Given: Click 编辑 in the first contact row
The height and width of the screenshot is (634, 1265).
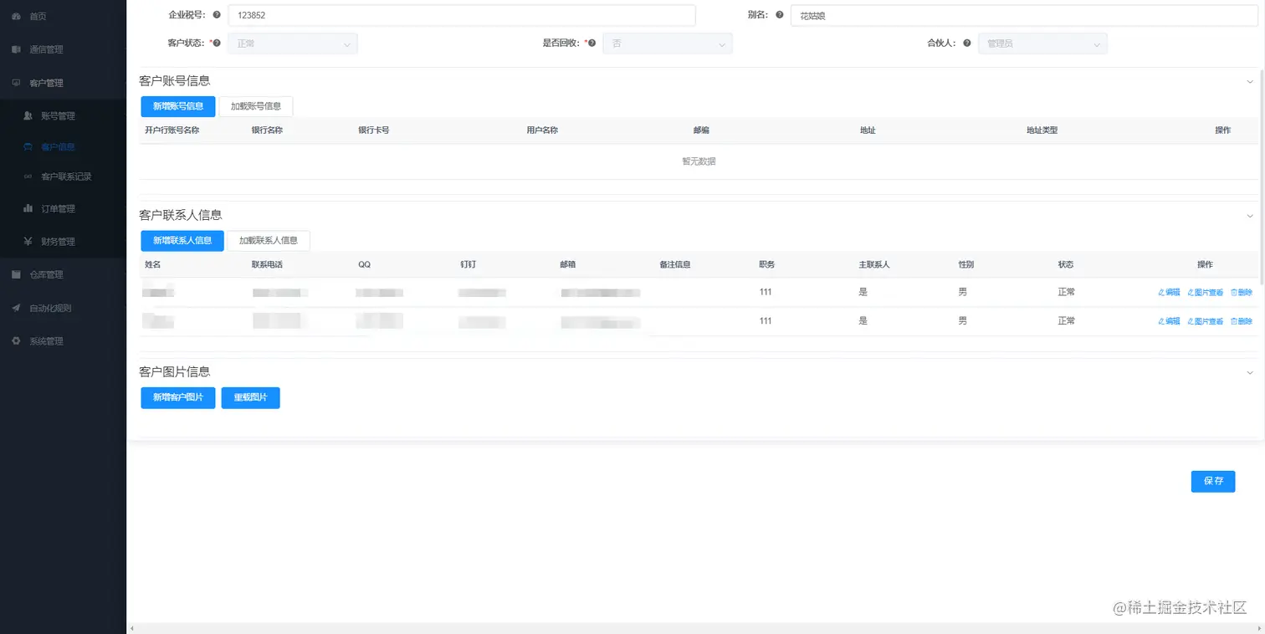Looking at the screenshot, I should click(x=1169, y=293).
